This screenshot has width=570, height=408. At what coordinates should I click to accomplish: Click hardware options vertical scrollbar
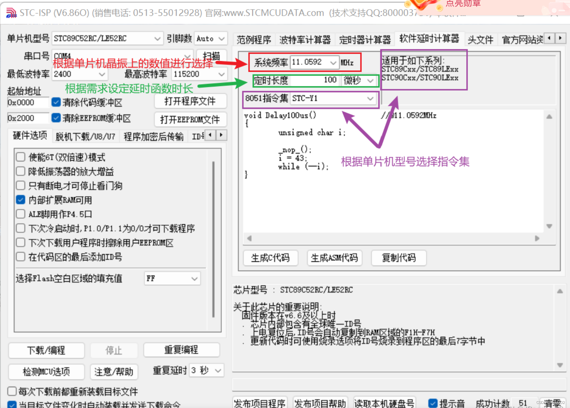(x=213, y=239)
